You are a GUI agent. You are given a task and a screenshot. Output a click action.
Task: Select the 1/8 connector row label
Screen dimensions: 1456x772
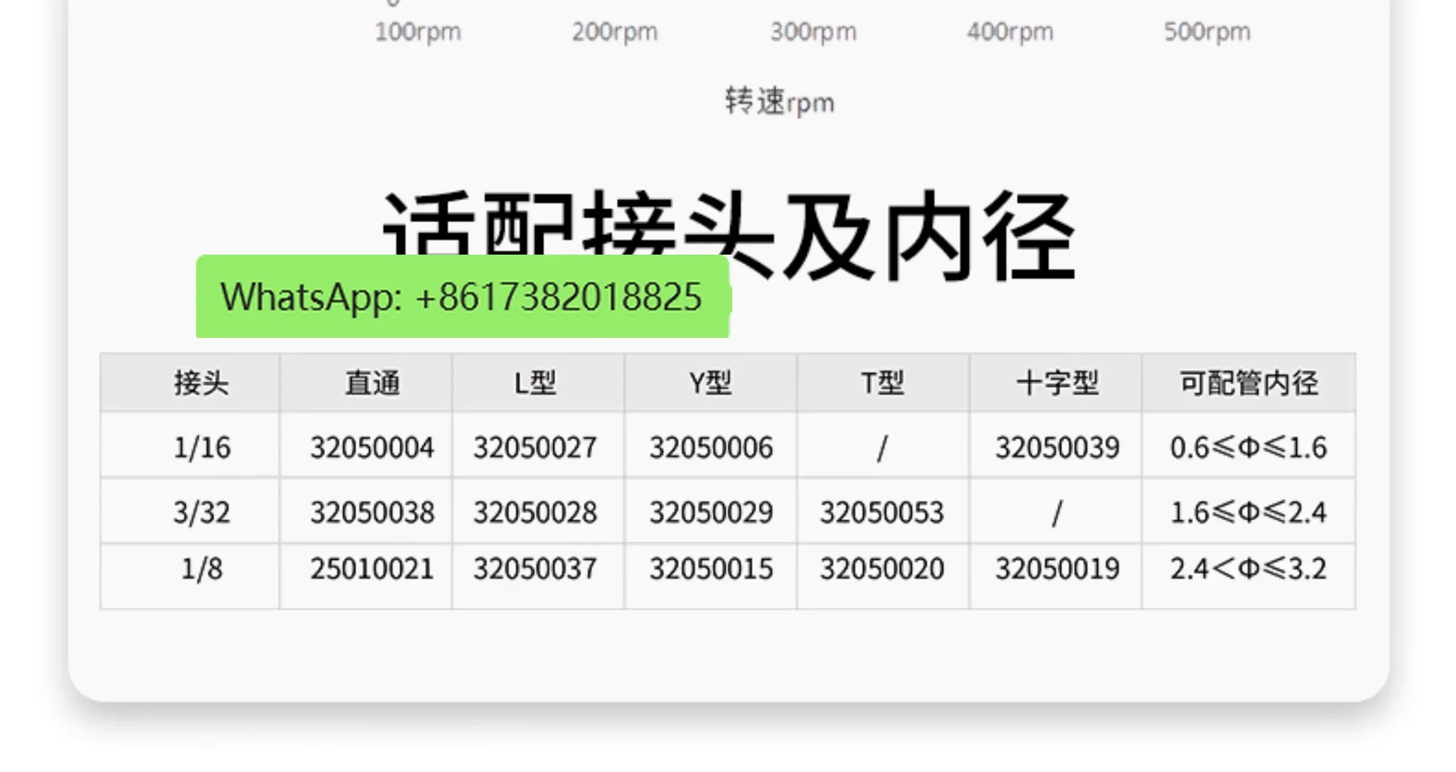pyautogui.click(x=202, y=568)
